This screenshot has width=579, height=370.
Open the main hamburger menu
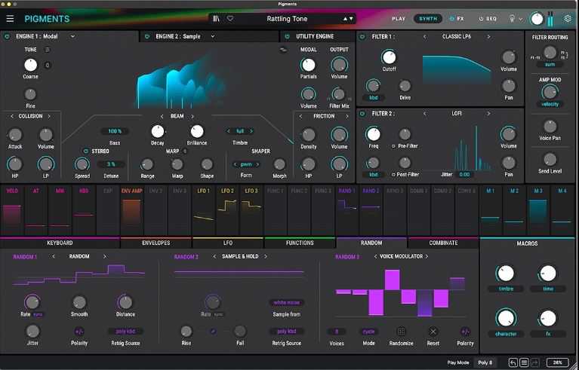(x=10, y=19)
